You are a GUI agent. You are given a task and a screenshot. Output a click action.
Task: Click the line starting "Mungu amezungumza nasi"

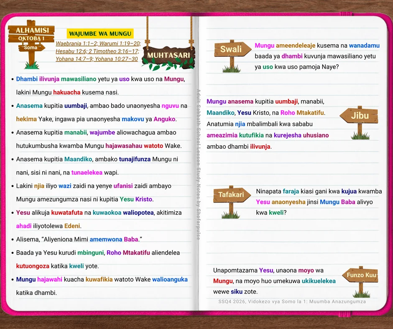85,199
